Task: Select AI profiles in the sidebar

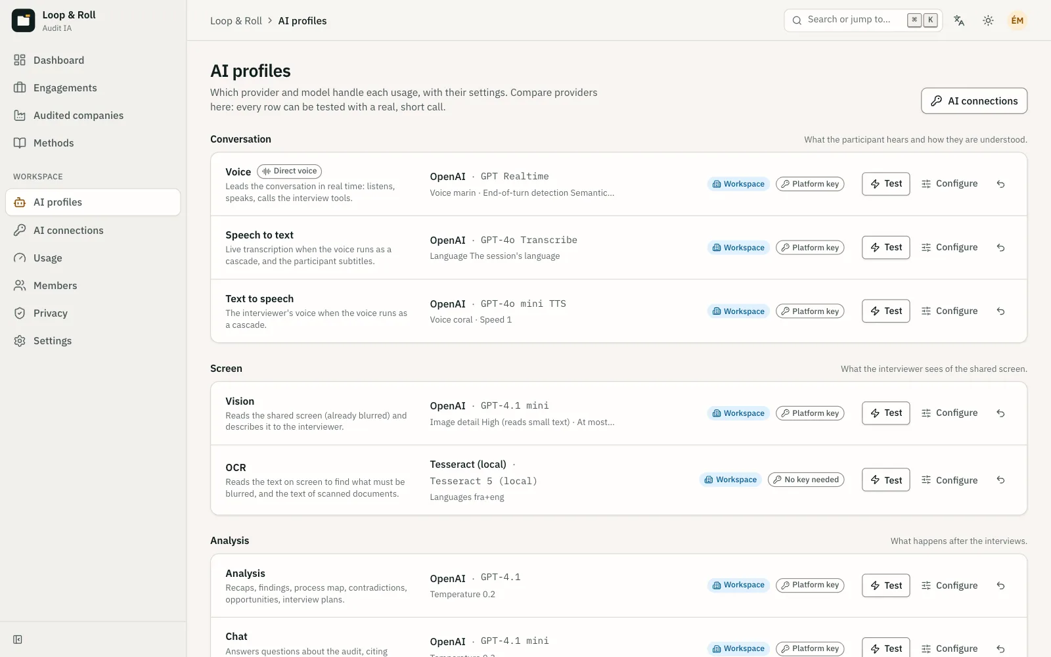Action: (93, 202)
